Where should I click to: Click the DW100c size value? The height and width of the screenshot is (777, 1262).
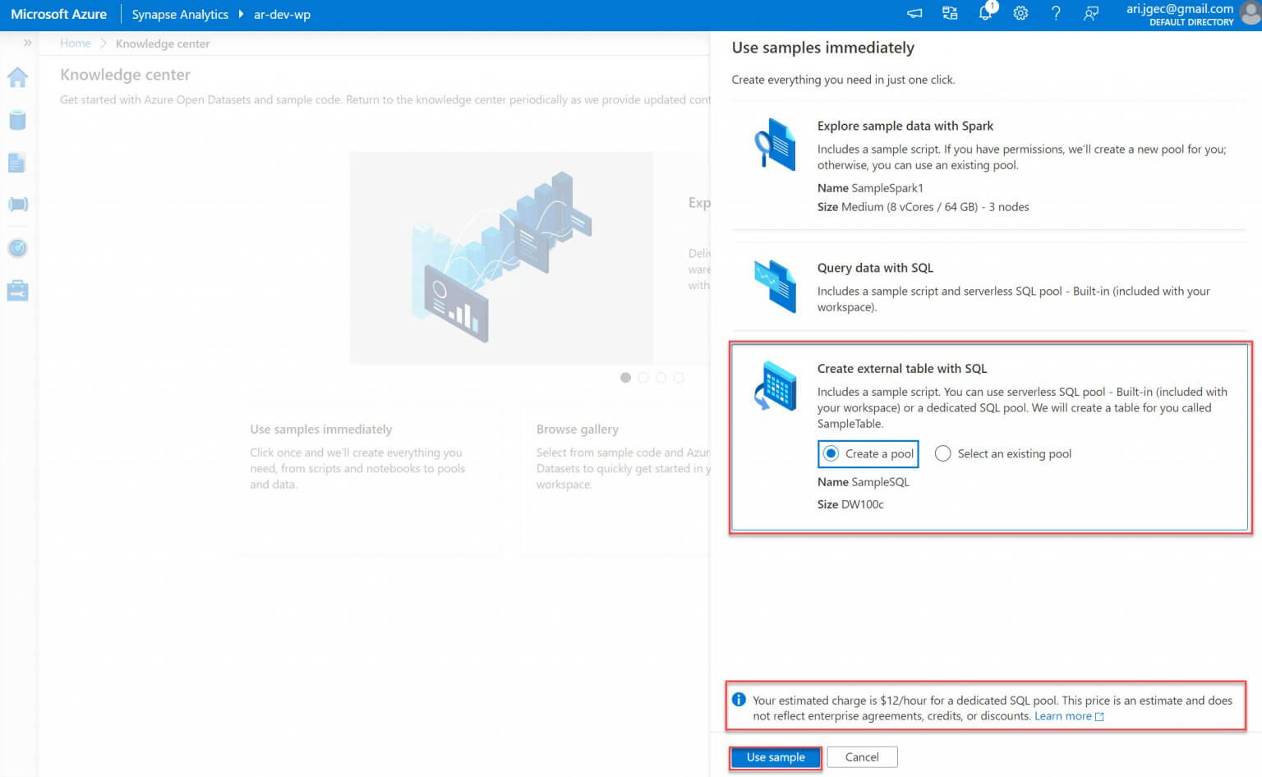coord(862,504)
